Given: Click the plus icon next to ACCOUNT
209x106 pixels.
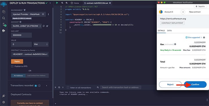Looking at the screenshot, I should click(20, 22).
